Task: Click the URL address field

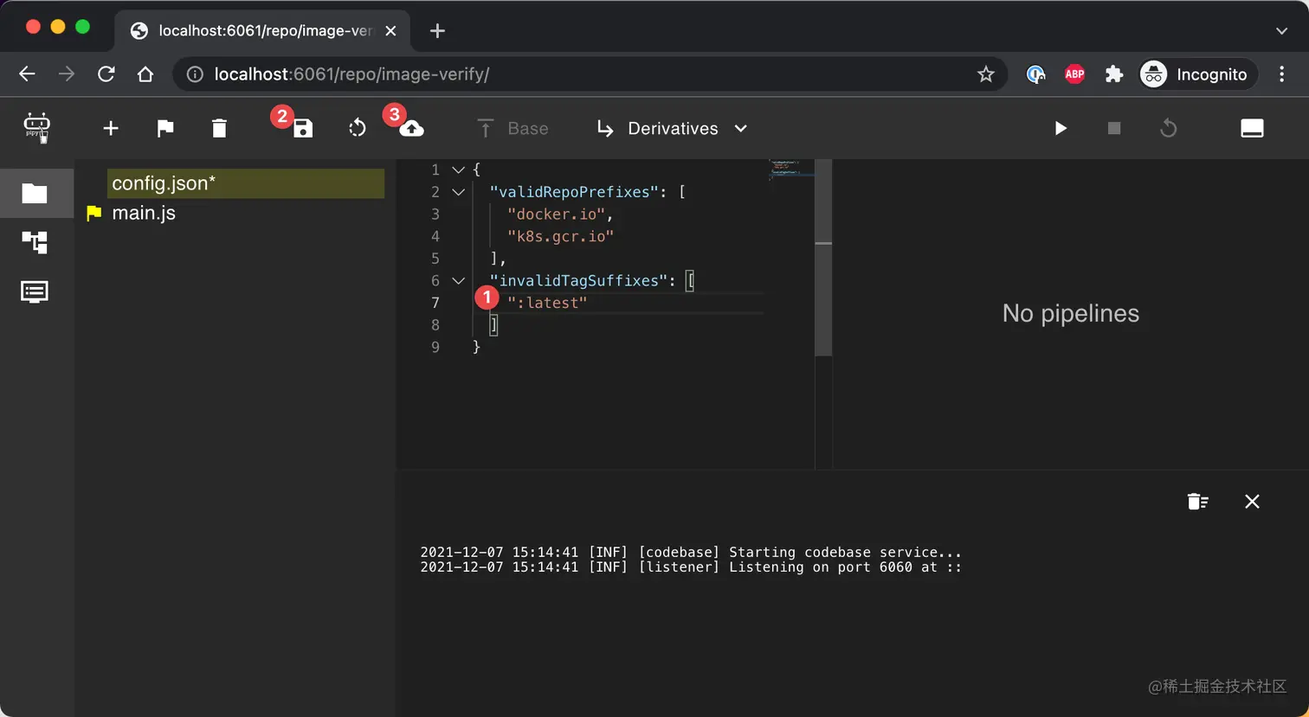Action: tap(589, 74)
